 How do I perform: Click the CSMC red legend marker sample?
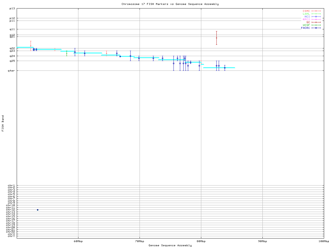pos(316,11)
